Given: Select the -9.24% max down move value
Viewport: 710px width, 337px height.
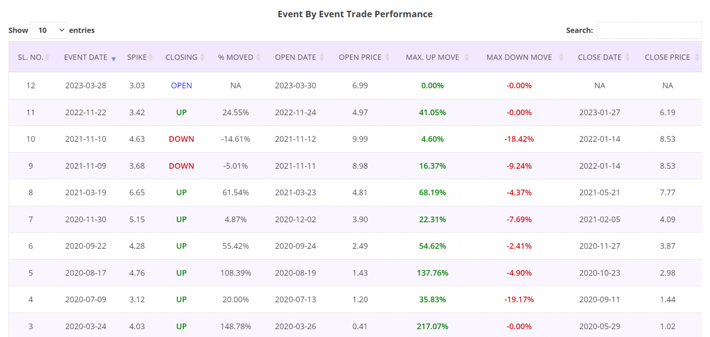Looking at the screenshot, I should 519,166.
